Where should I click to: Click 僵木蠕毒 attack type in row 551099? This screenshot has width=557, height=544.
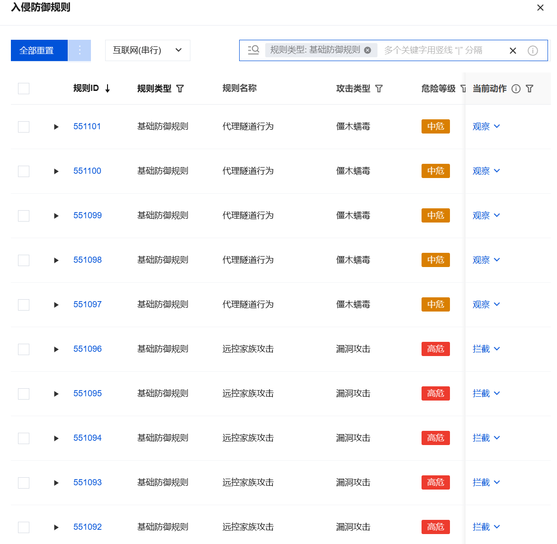tap(353, 215)
